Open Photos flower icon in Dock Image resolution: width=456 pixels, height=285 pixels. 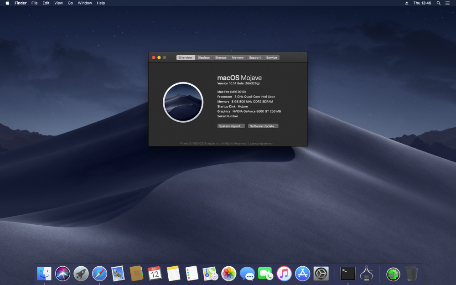[228, 274]
